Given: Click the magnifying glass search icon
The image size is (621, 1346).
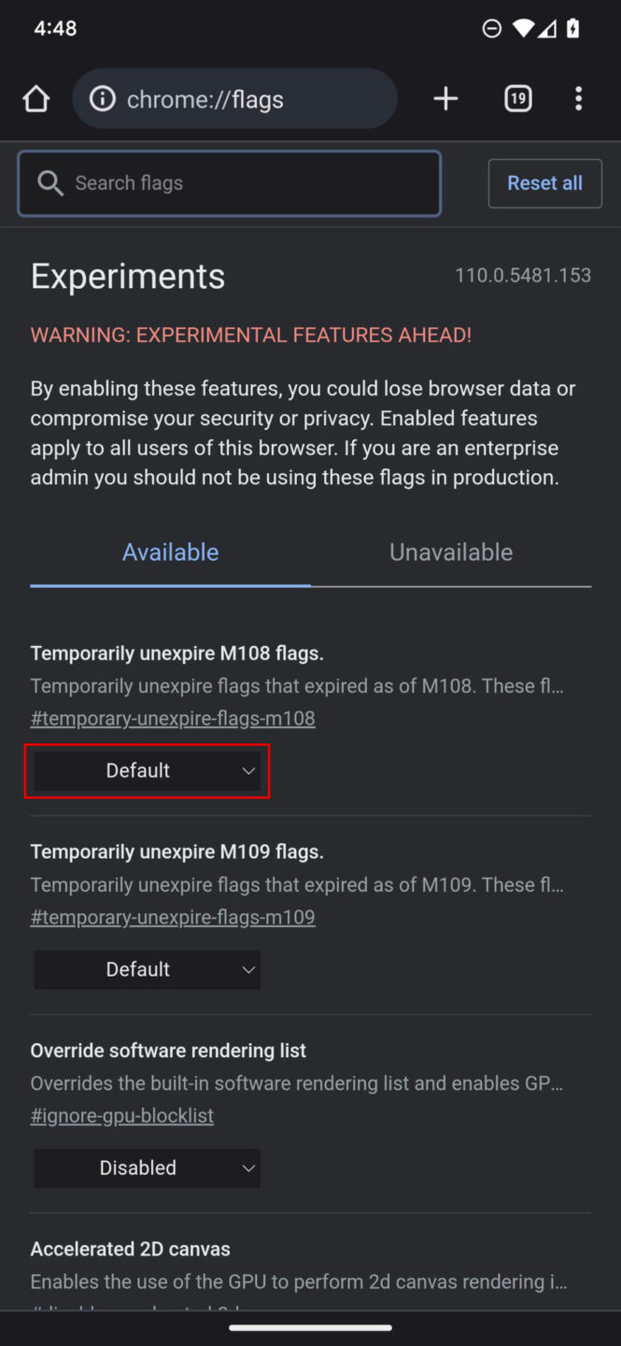Looking at the screenshot, I should (x=51, y=183).
